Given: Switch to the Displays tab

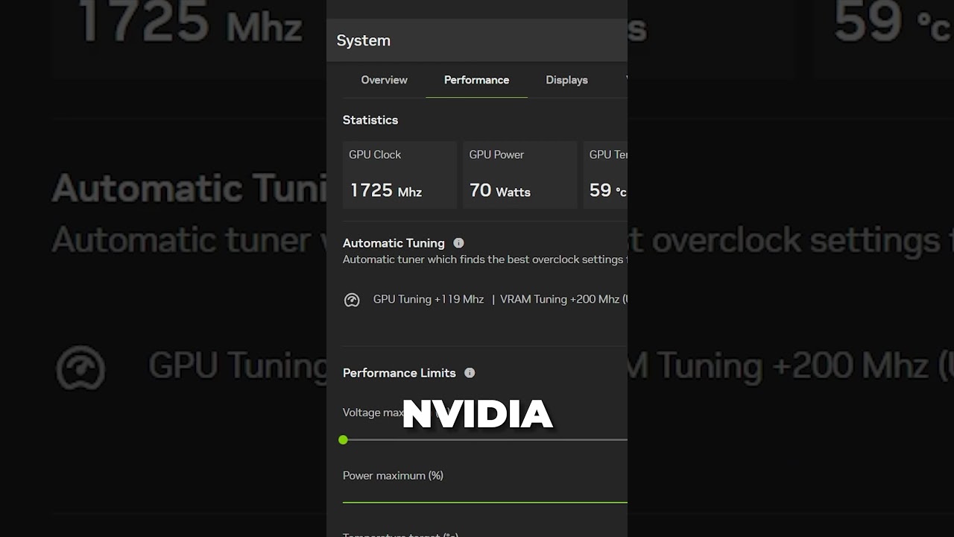Looking at the screenshot, I should click(566, 80).
